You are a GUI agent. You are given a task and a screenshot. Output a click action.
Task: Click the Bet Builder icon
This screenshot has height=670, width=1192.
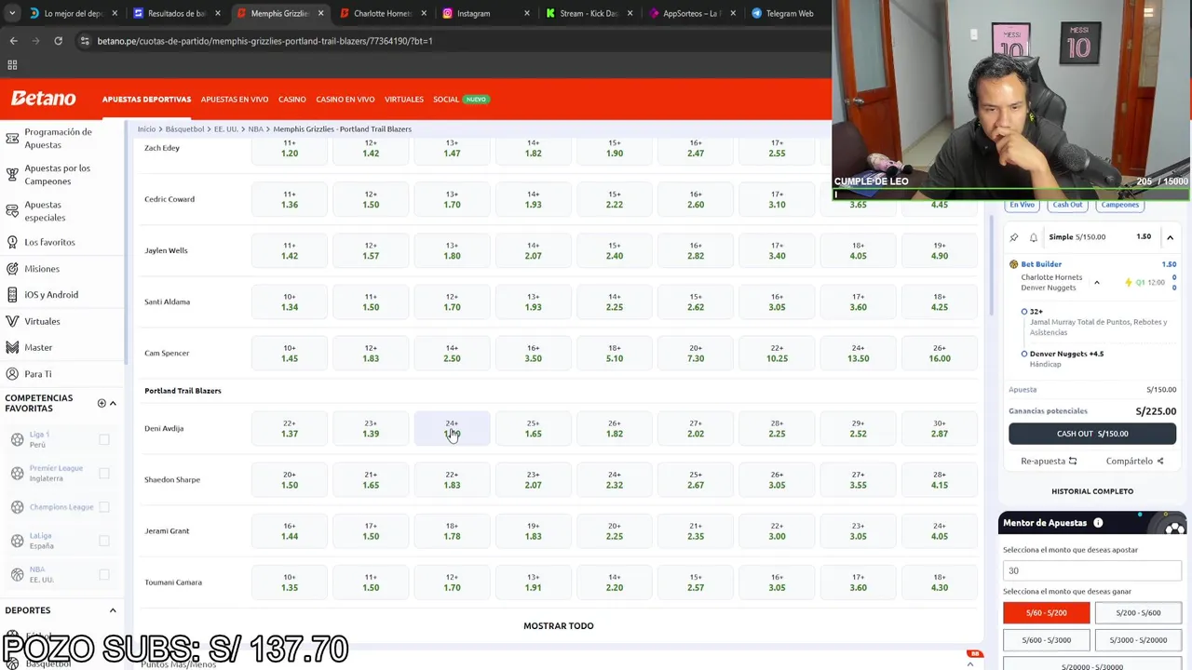pyautogui.click(x=1014, y=264)
